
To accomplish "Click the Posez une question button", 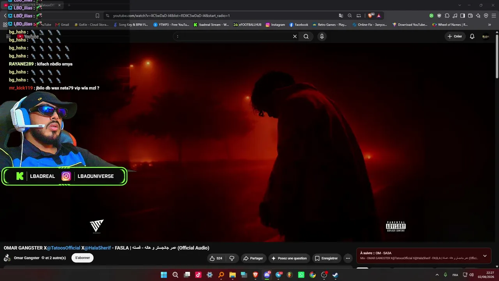I will 289,258.
